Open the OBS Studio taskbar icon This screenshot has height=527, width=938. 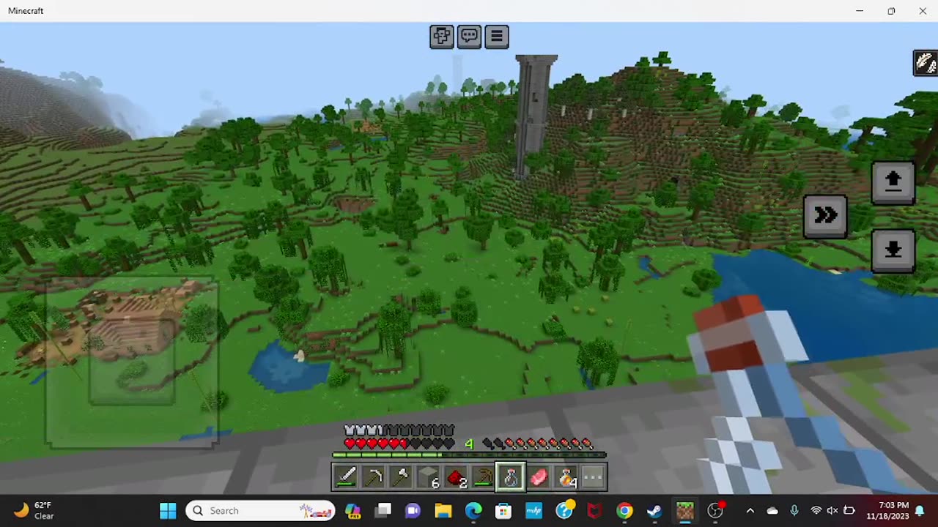click(x=716, y=511)
